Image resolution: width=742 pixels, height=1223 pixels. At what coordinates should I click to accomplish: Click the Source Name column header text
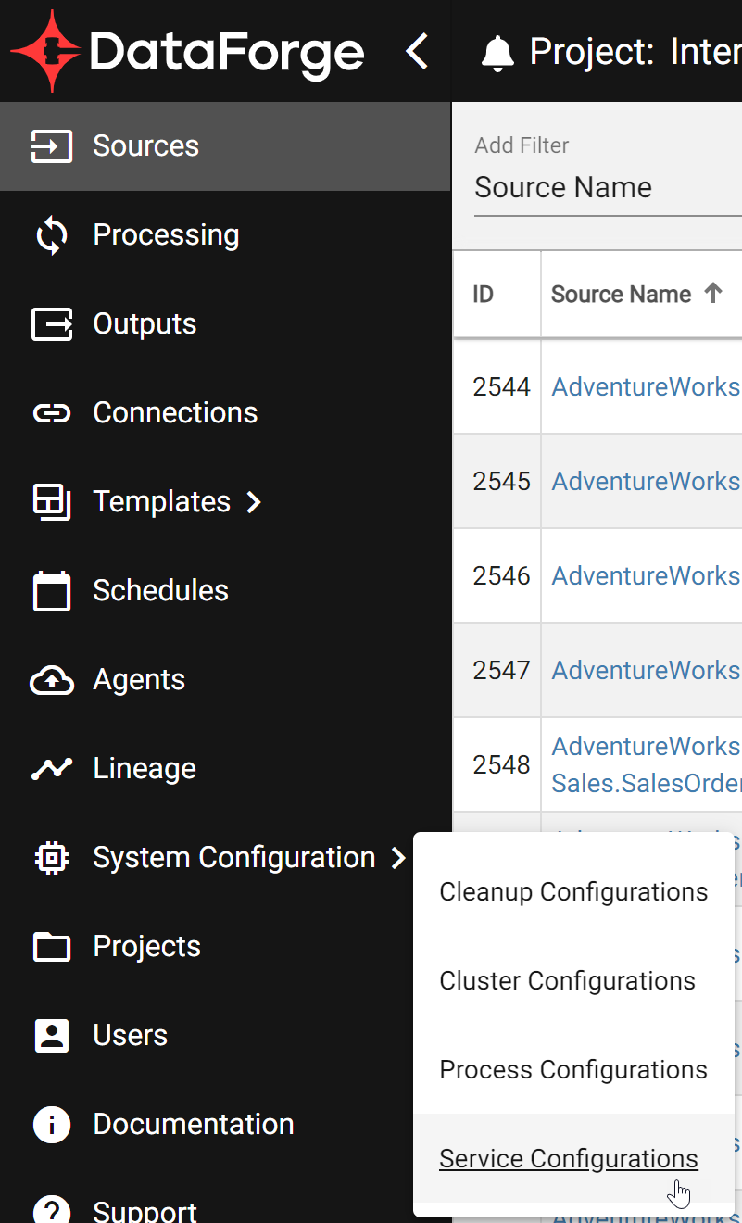pos(621,295)
